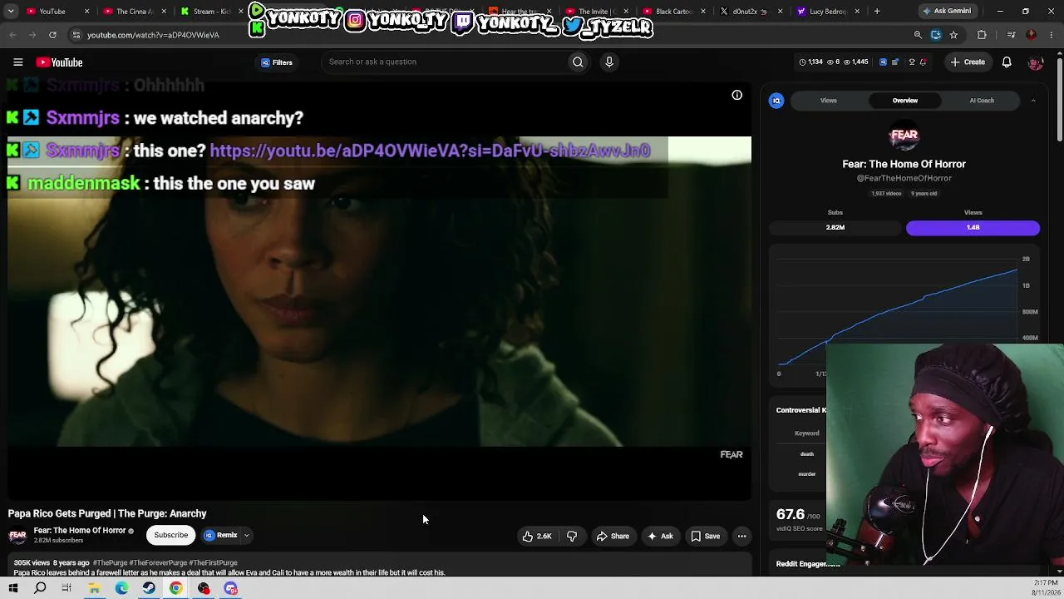Save the video to a playlist
Screen dimensions: 1064x599
(x=706, y=537)
